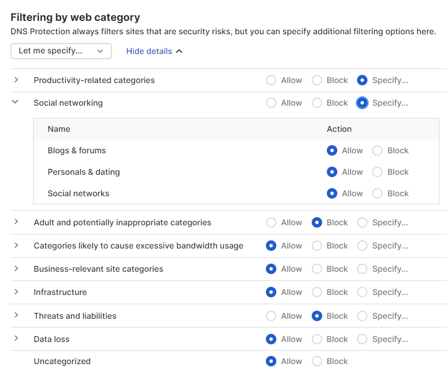Expand the Infrastructure category row
Image resolution: width=447 pixels, height=378 pixels.
[16, 291]
